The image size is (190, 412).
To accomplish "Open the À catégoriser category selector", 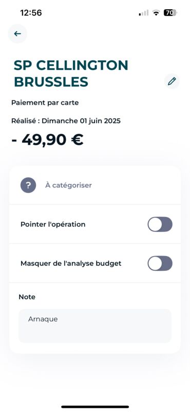I will click(95, 185).
